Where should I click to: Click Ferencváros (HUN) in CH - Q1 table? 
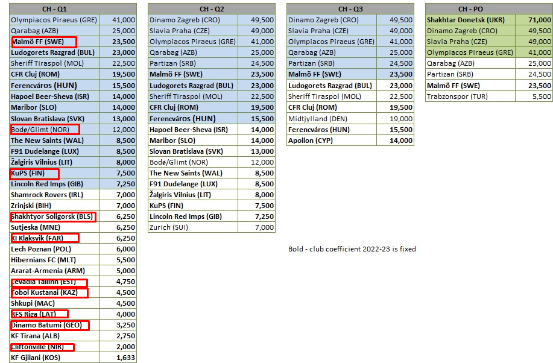pyautogui.click(x=54, y=86)
